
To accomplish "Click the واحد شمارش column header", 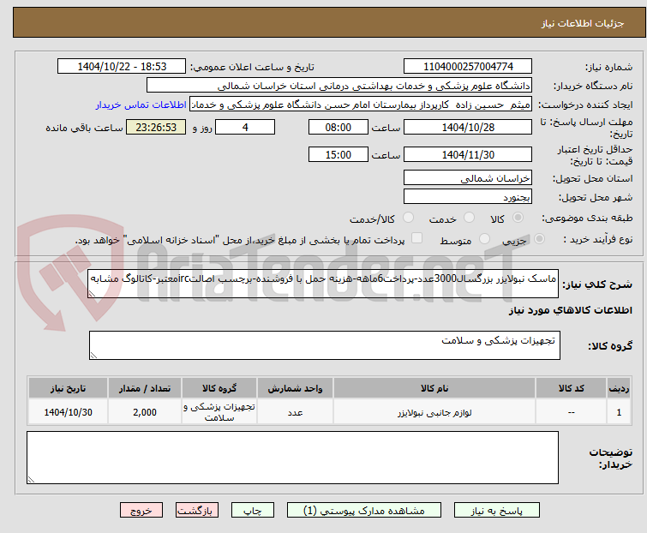I will pyautogui.click(x=295, y=388).
